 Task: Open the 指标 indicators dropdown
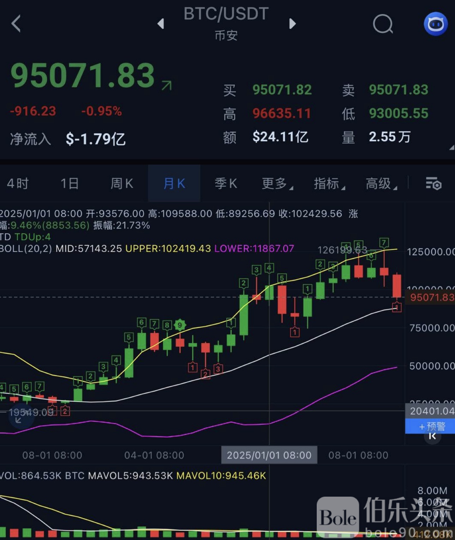329,184
